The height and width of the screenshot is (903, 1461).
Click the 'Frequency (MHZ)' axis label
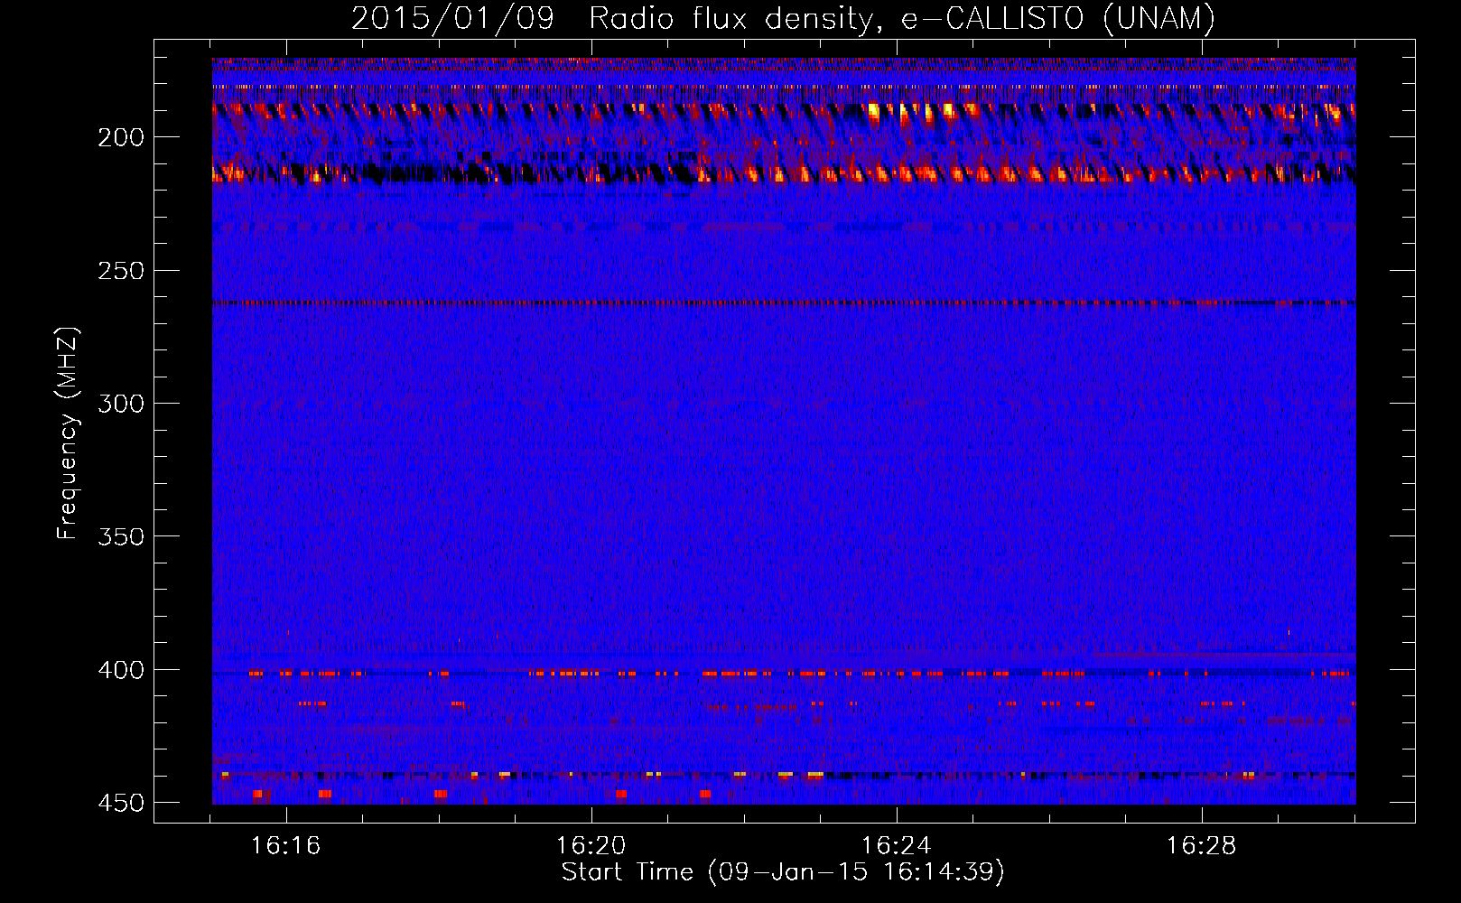click(67, 433)
